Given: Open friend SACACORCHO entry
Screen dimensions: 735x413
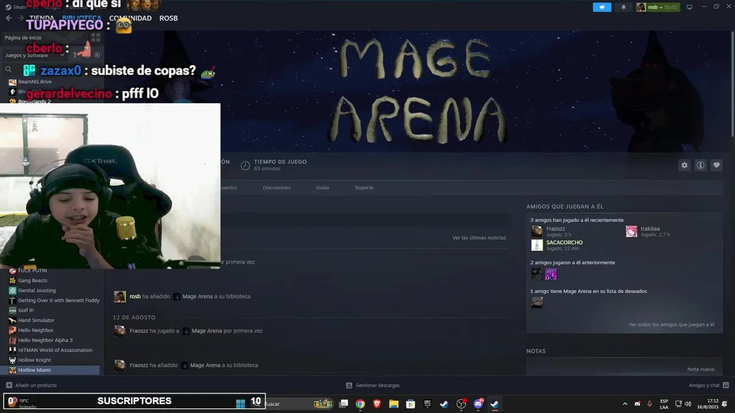Looking at the screenshot, I should [564, 243].
